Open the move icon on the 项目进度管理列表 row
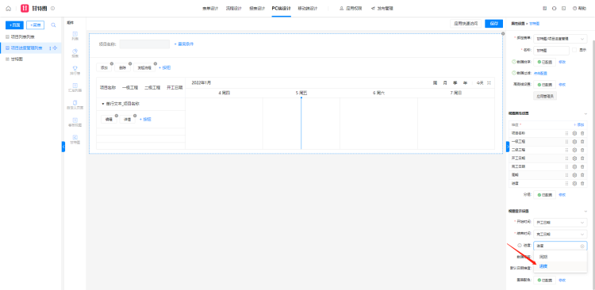 [55, 48]
